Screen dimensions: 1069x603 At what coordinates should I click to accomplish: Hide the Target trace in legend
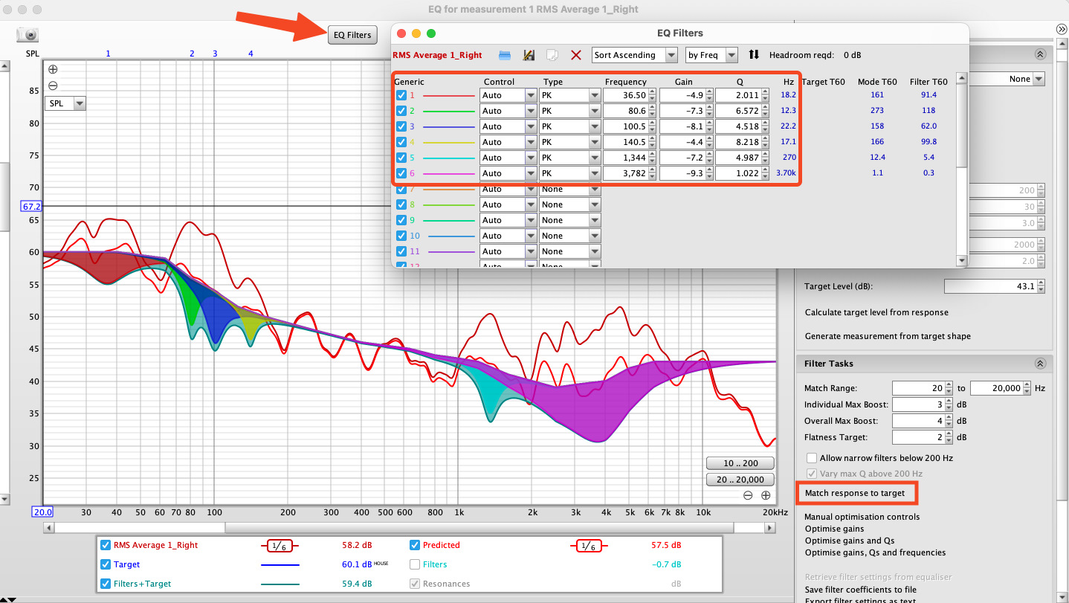pyautogui.click(x=106, y=564)
